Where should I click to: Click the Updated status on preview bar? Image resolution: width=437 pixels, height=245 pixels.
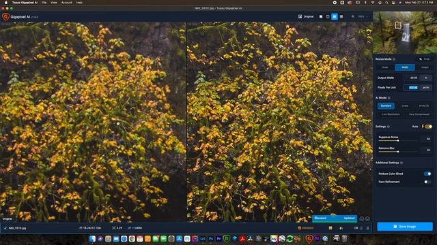tap(349, 218)
